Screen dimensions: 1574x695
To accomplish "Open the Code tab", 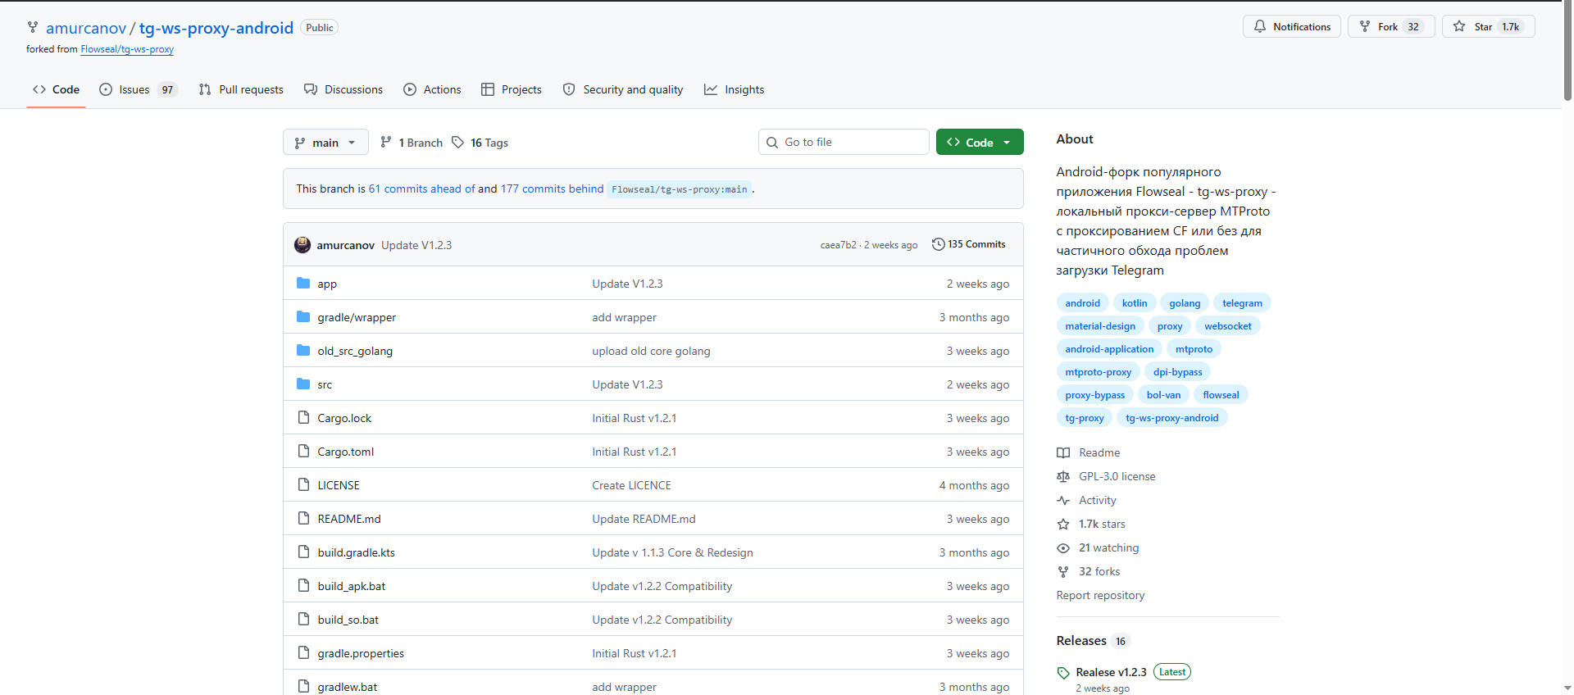I will click(x=56, y=89).
